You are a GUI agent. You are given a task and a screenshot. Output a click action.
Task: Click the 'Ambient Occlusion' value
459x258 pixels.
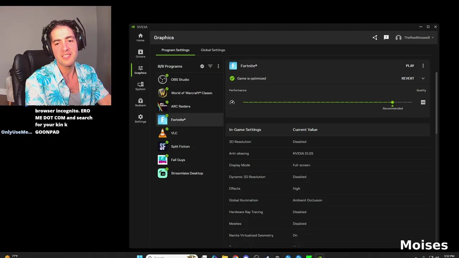click(x=307, y=200)
